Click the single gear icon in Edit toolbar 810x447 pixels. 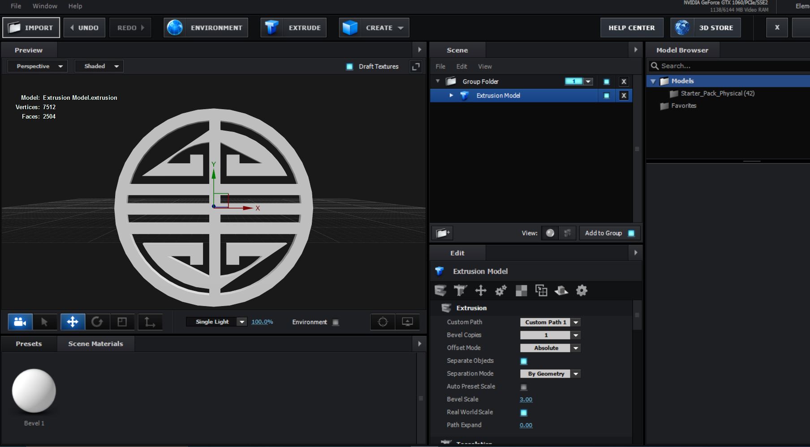click(582, 291)
